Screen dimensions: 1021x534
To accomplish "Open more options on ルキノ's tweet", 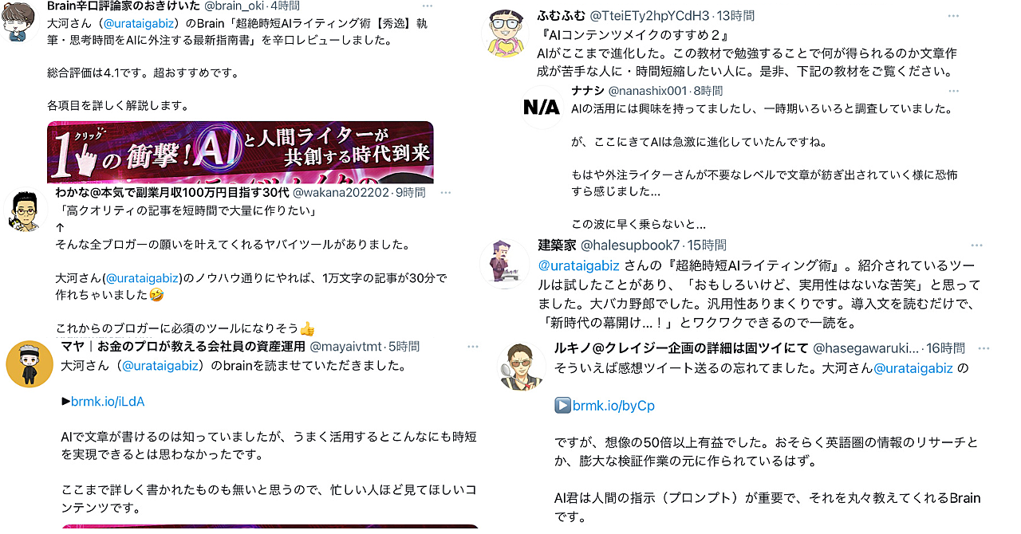I will tap(984, 348).
